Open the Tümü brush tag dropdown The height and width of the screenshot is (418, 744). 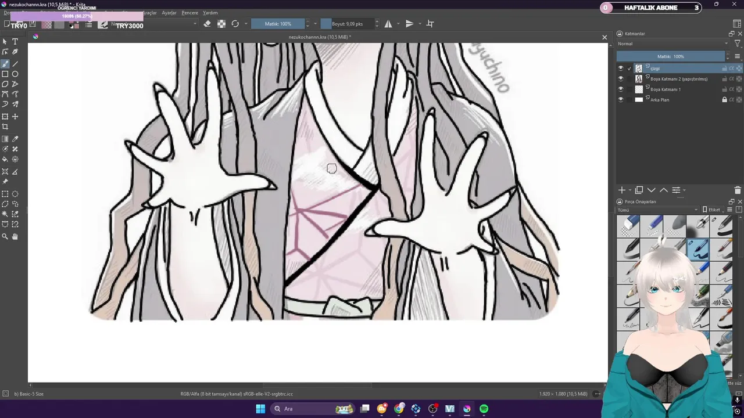pyautogui.click(x=657, y=210)
